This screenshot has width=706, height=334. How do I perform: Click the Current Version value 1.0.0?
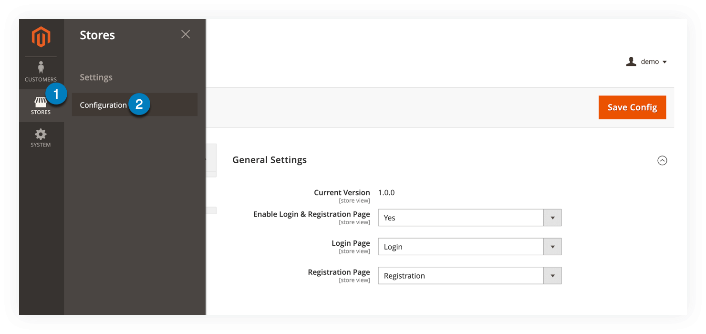click(x=386, y=193)
